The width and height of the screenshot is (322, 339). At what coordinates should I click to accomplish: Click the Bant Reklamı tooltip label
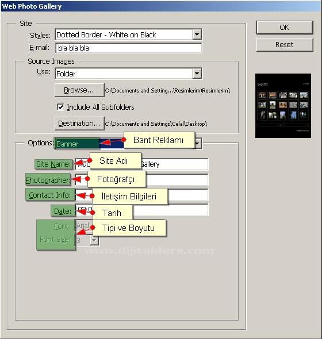pyautogui.click(x=159, y=140)
